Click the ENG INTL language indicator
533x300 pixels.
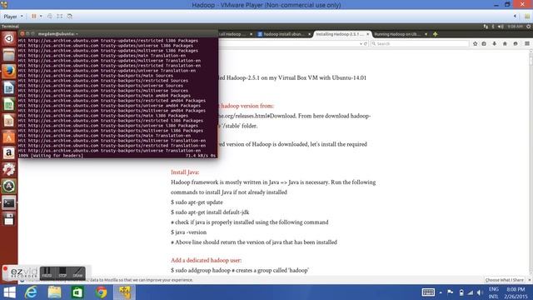pos(493,292)
